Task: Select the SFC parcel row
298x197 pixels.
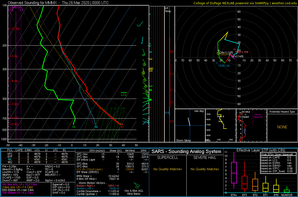Action: tap(38, 154)
